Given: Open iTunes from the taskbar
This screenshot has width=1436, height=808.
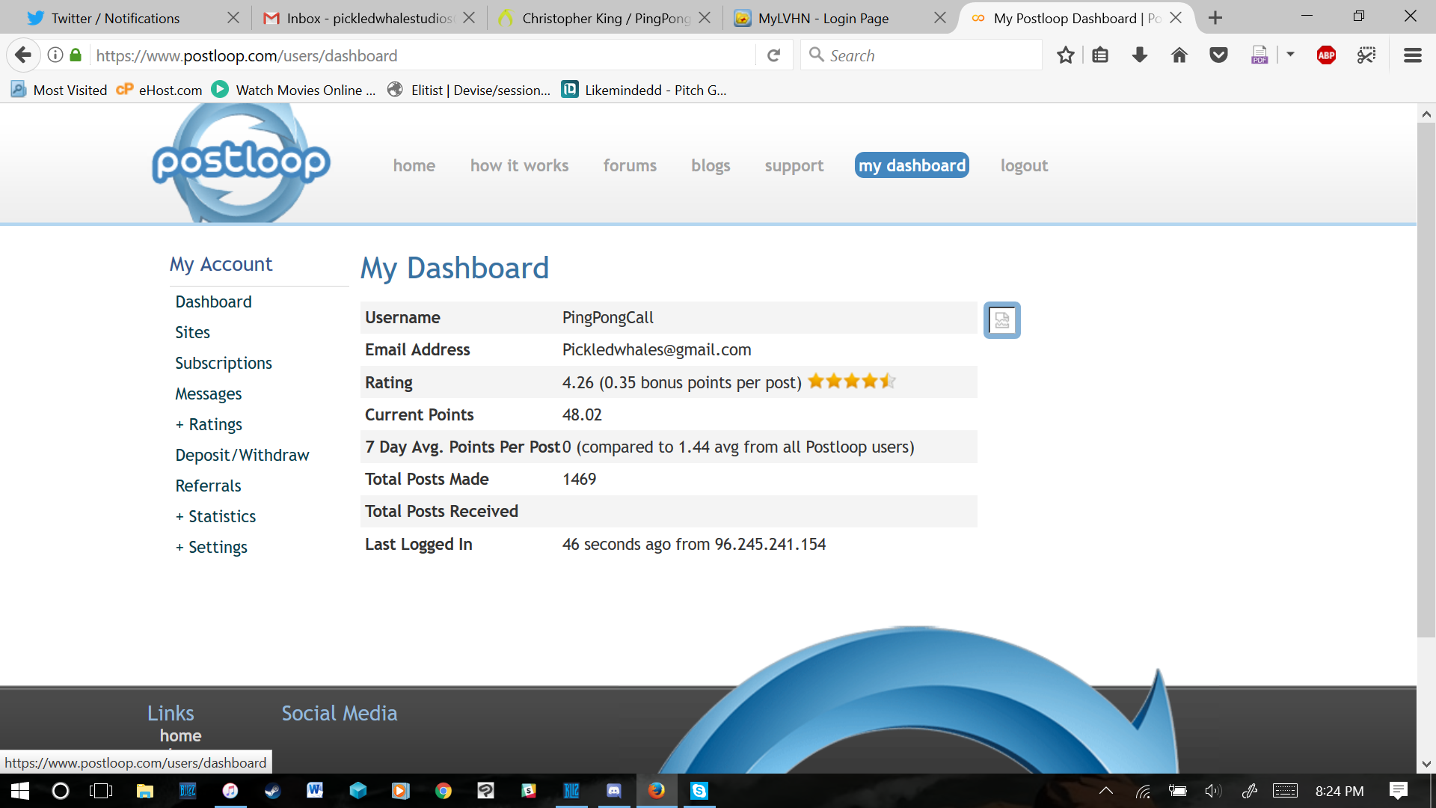Looking at the screenshot, I should tap(230, 791).
